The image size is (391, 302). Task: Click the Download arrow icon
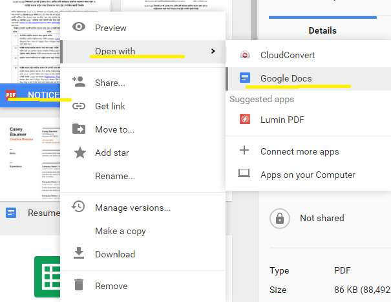pyautogui.click(x=79, y=253)
